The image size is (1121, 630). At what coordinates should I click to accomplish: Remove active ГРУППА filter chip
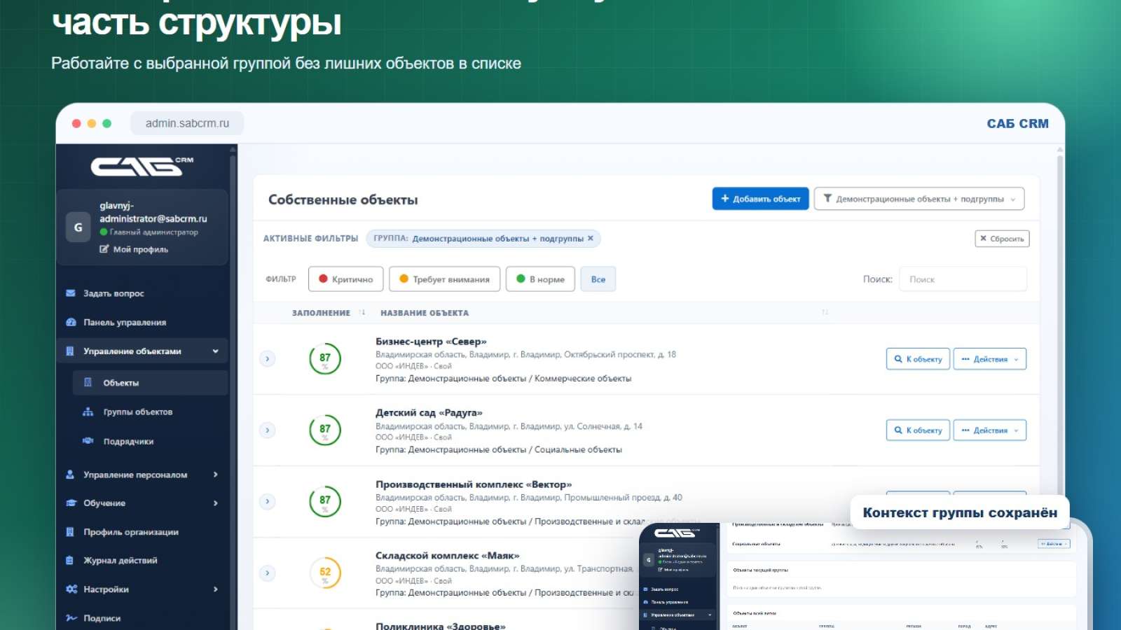[x=591, y=238]
